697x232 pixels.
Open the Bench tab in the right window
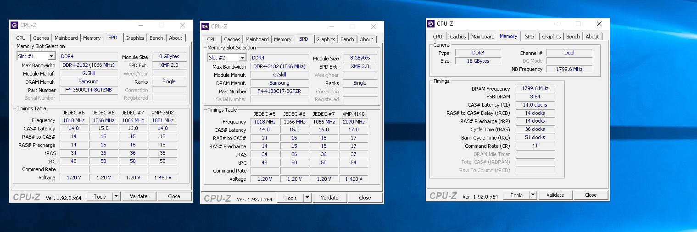(x=573, y=37)
